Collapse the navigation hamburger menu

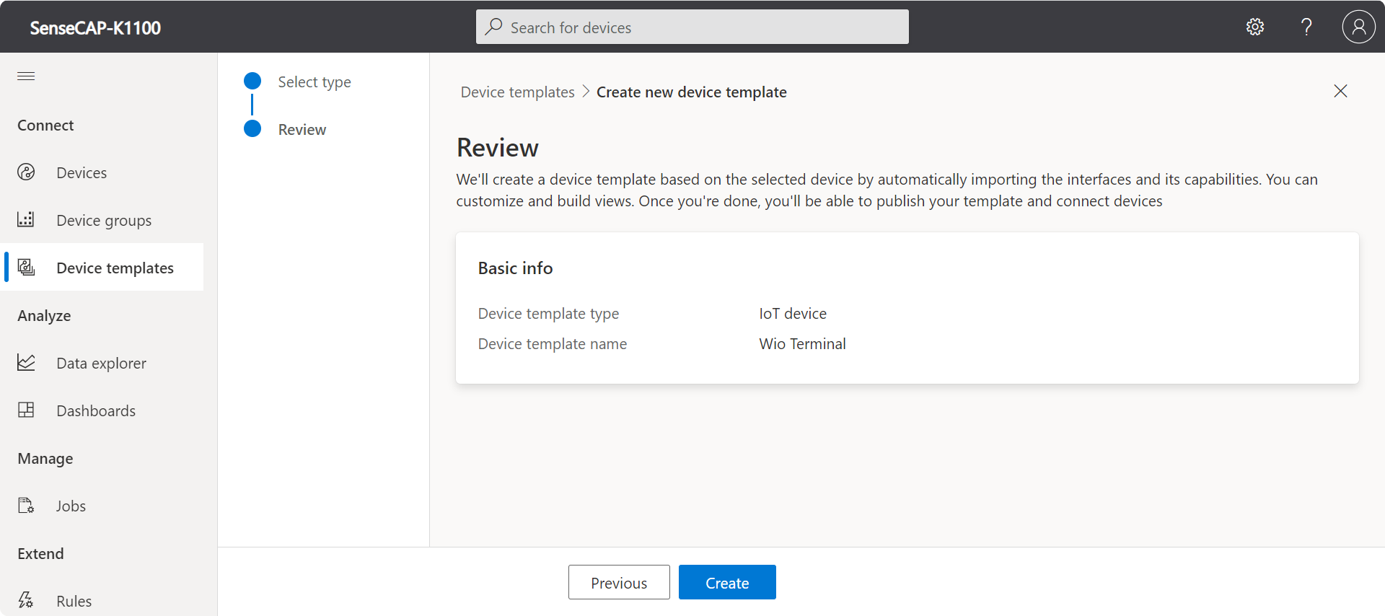26,76
